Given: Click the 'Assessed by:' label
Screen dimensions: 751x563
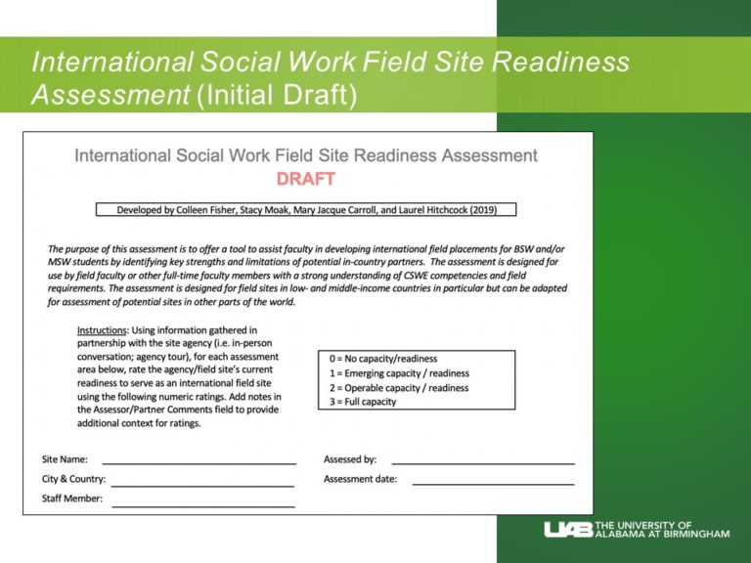Looking at the screenshot, I should tap(350, 459).
